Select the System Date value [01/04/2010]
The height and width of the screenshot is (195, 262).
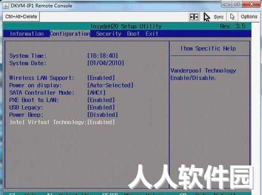coord(105,63)
